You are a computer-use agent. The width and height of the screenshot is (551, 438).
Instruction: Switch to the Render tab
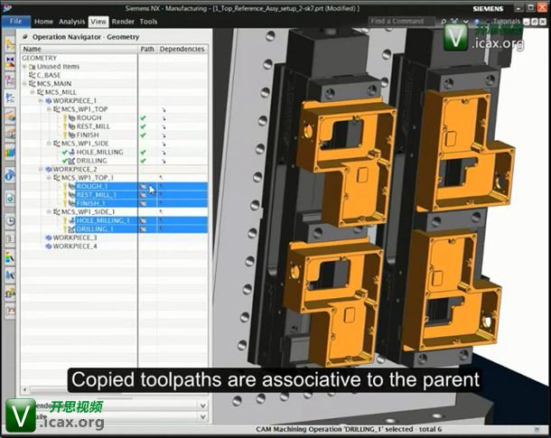[x=123, y=21]
